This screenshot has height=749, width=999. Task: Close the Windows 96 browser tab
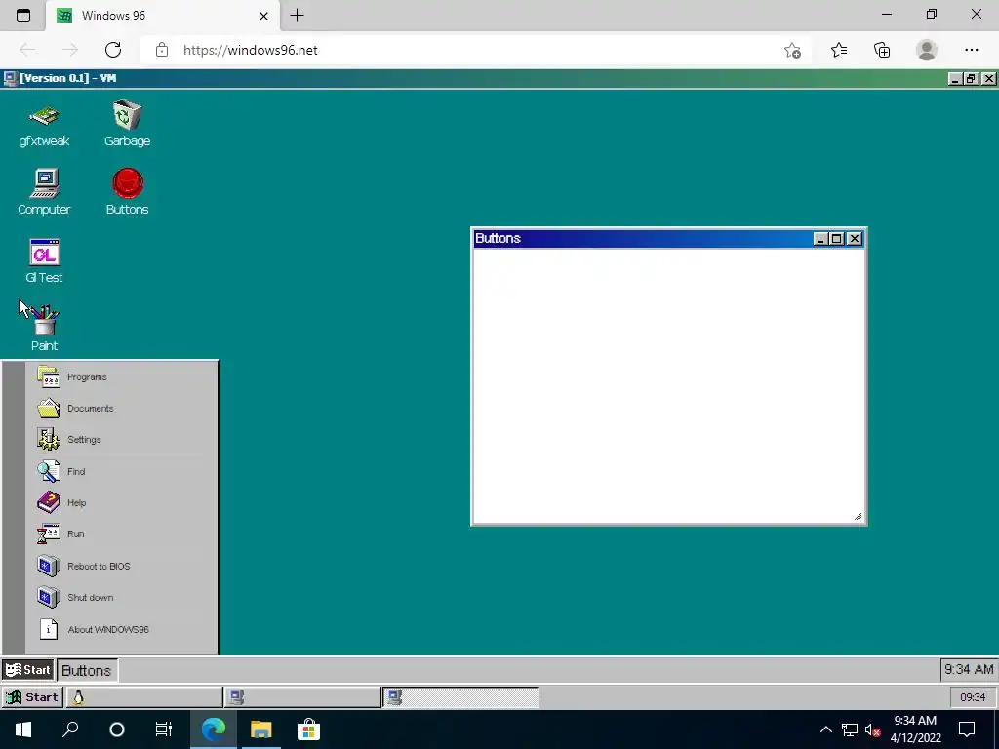pos(263,16)
